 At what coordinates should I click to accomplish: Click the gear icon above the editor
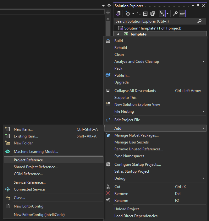[109, 6]
